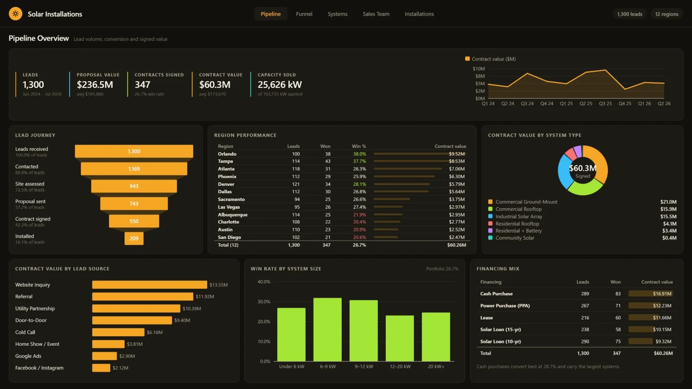Sort region table by Win % header
Viewport: 692px width, 389px height.
[x=359, y=146]
